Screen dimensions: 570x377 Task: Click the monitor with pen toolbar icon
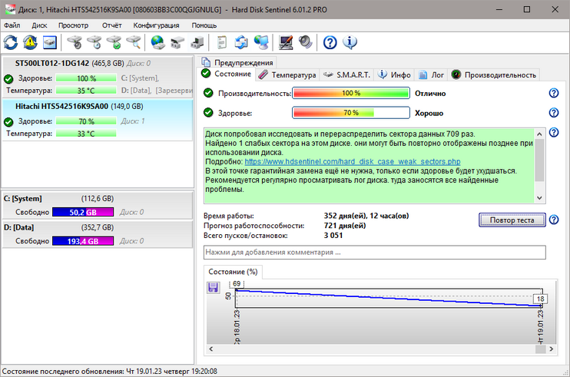point(286,42)
